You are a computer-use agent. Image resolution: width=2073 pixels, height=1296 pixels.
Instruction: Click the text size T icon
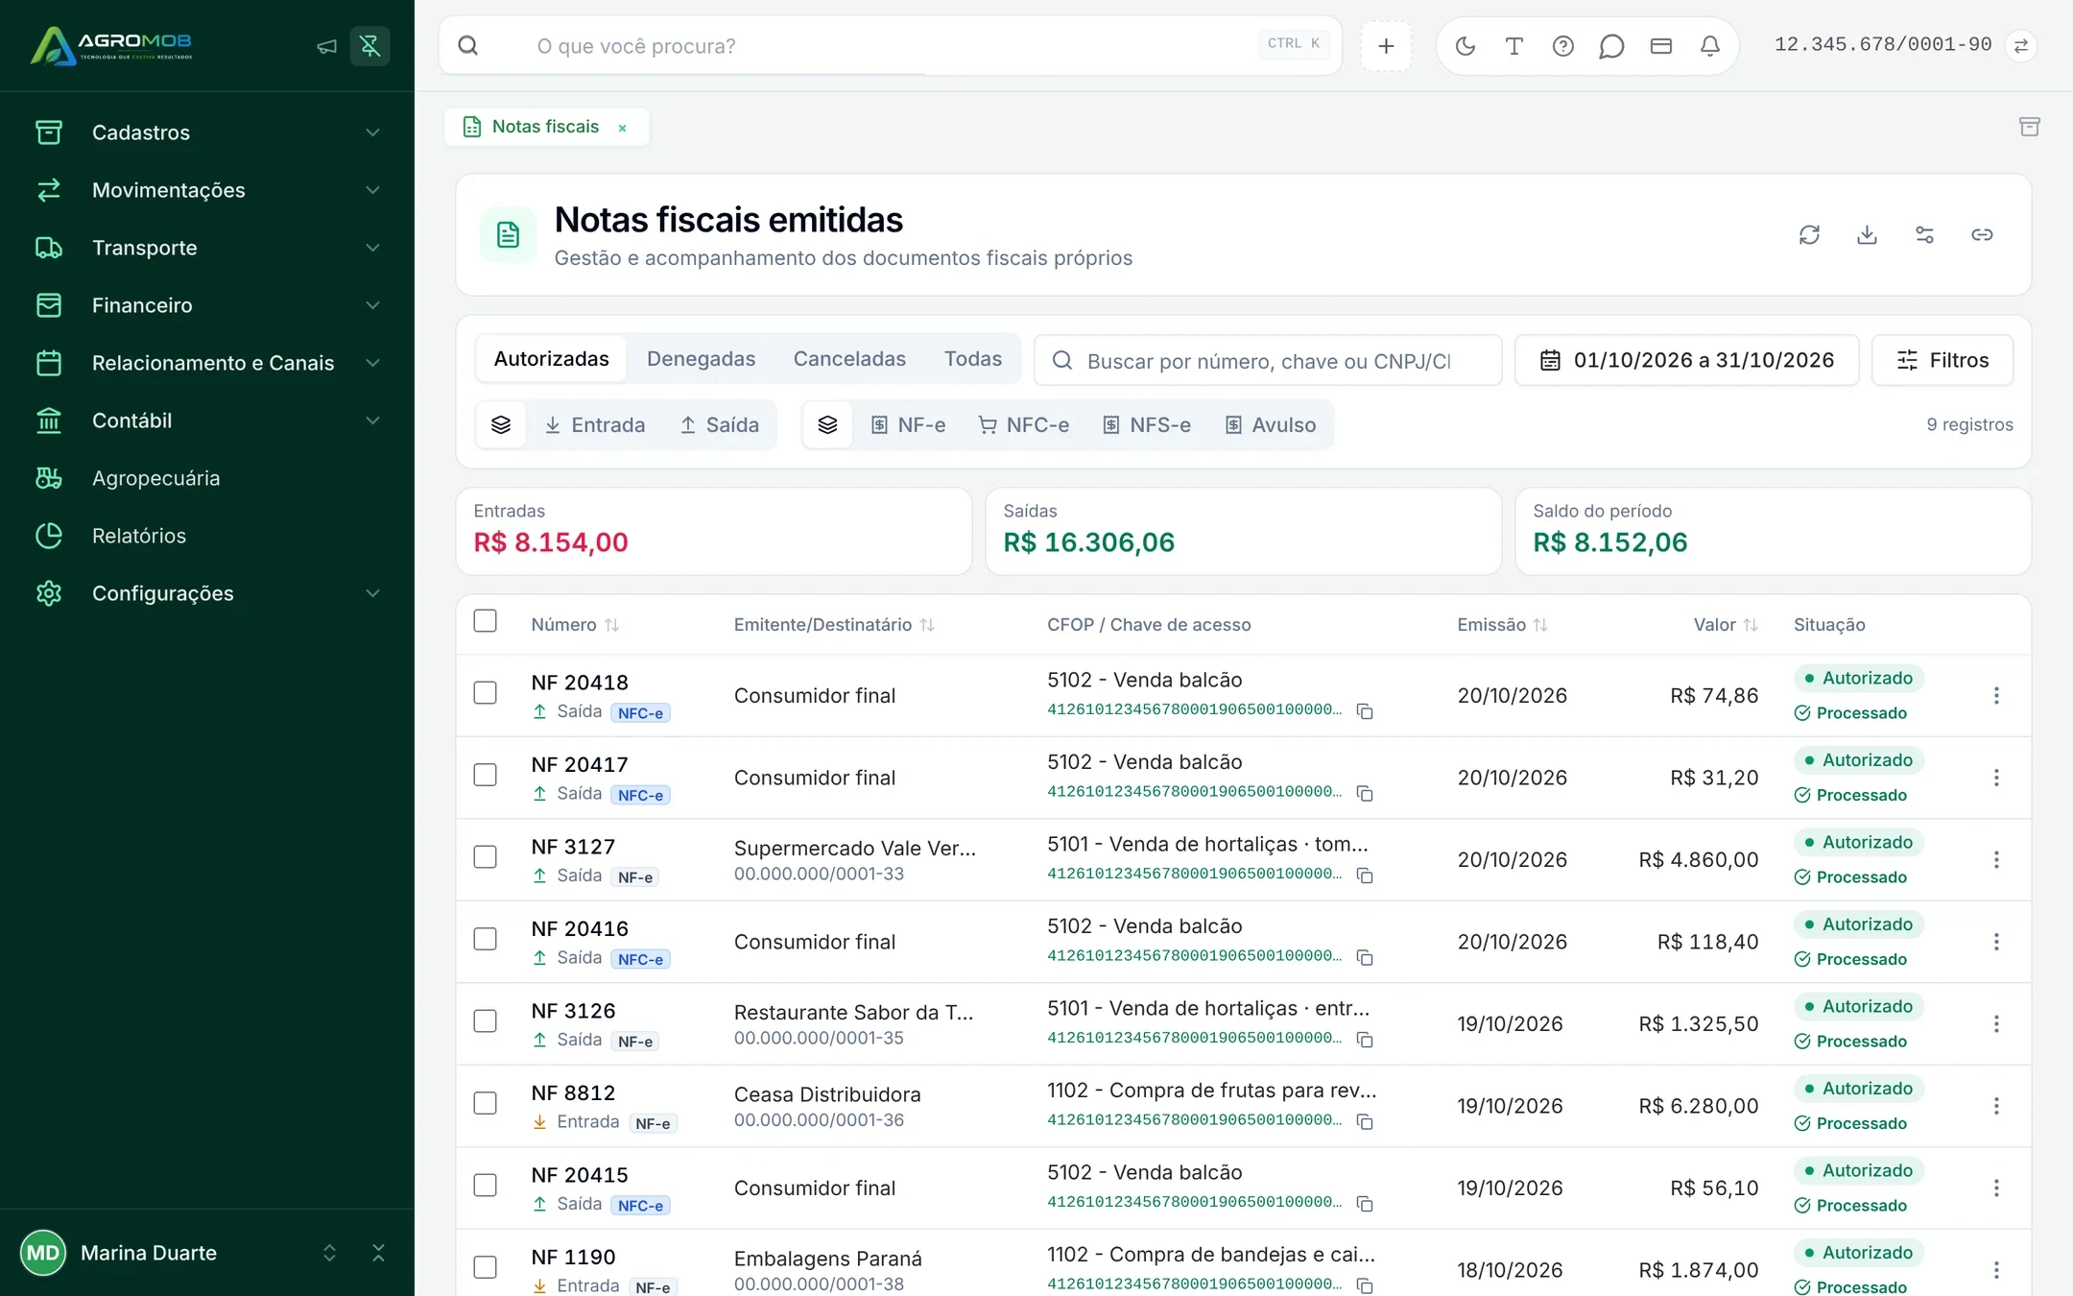coord(1514,46)
